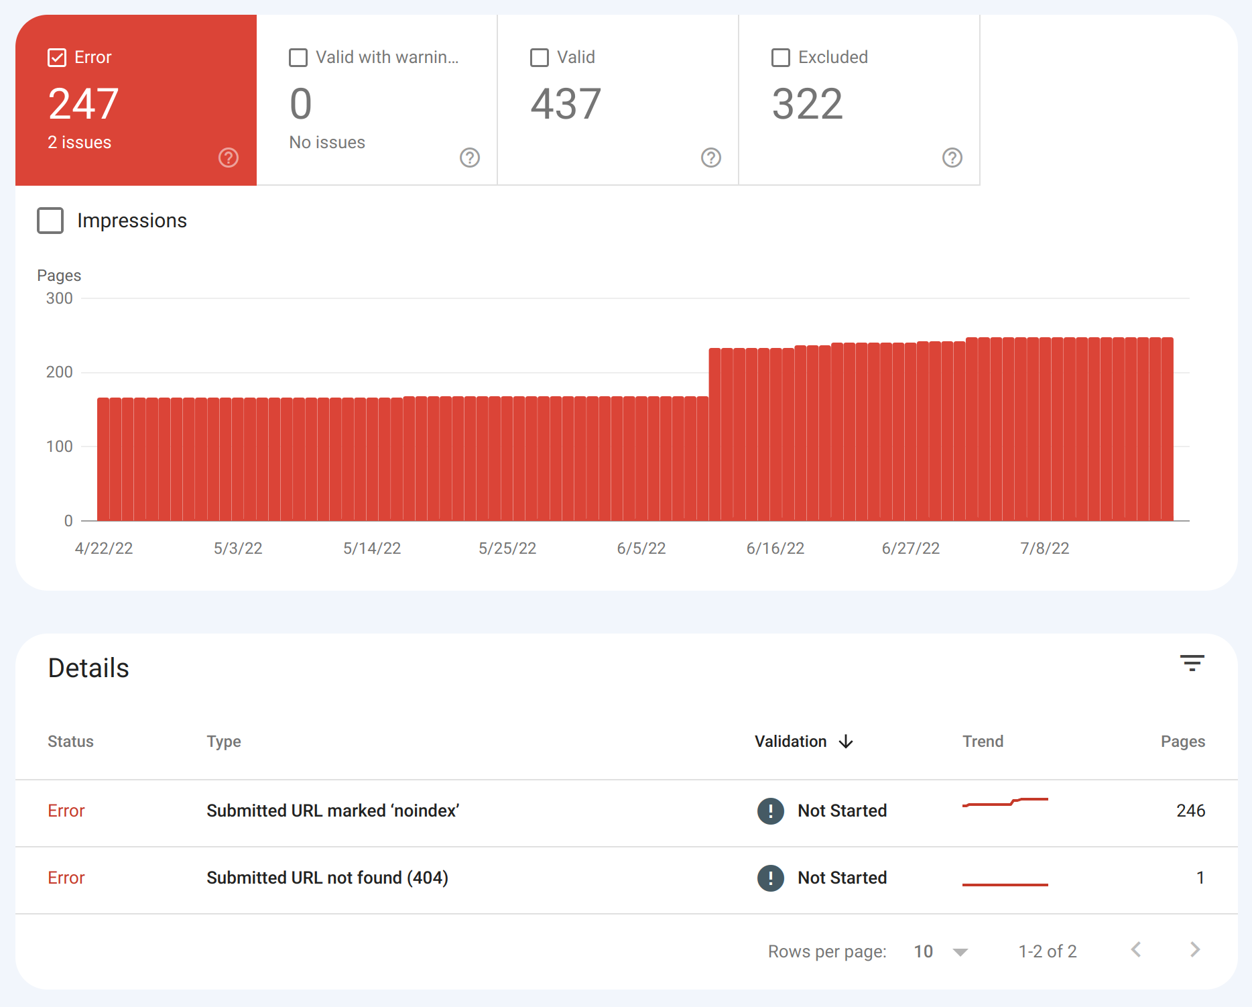
Task: Click Error status in the noindex row
Action: (66, 811)
